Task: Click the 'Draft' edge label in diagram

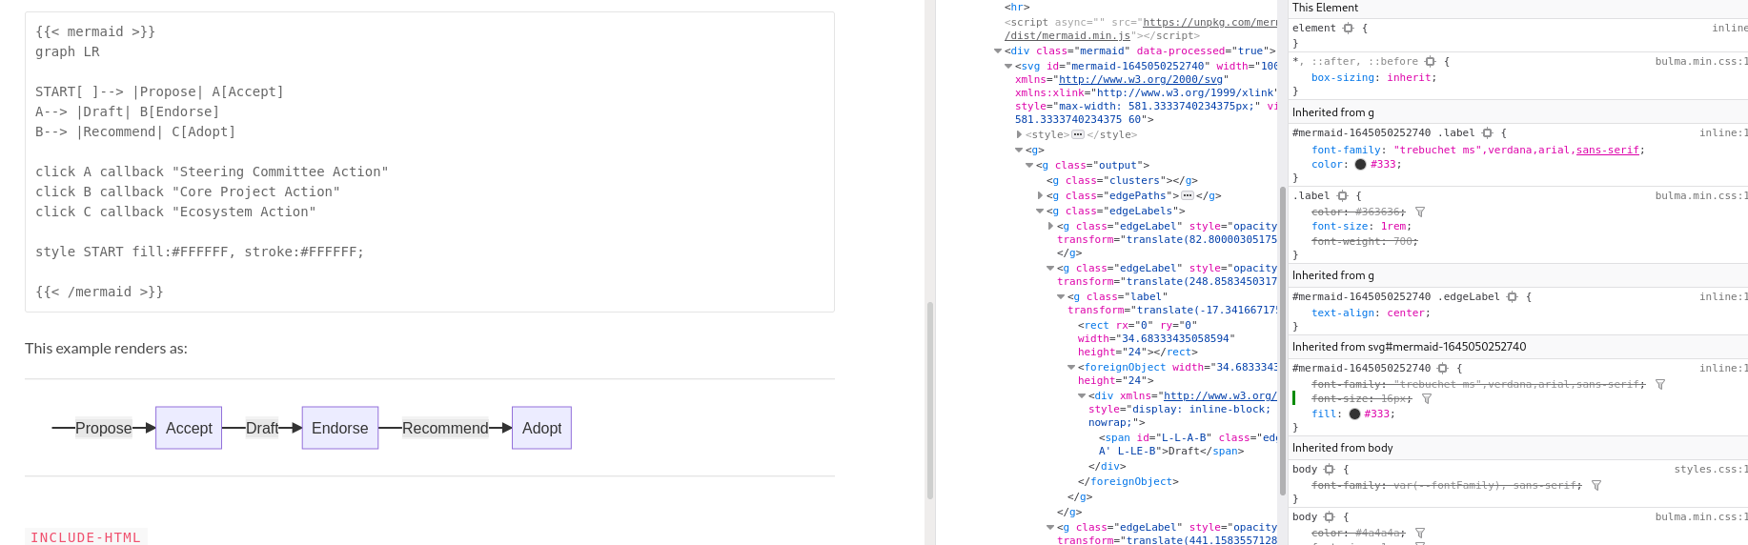Action: 262,429
